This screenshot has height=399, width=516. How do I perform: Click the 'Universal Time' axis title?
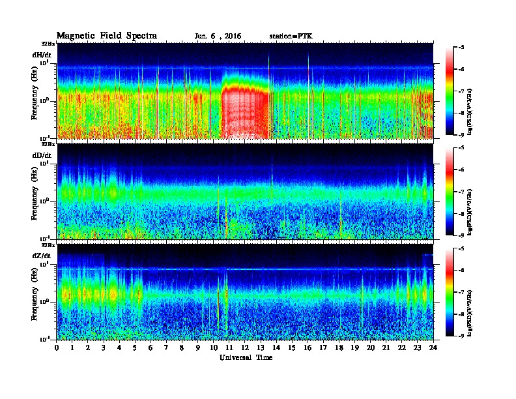pos(246,357)
